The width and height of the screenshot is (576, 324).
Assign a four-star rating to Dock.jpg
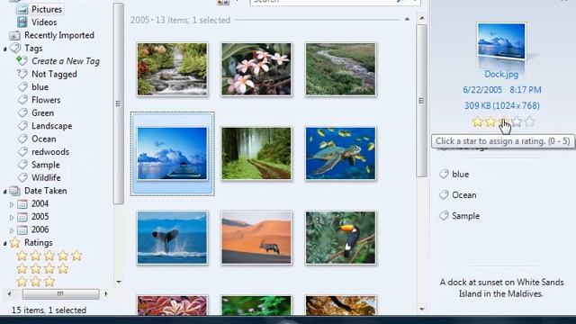click(x=517, y=122)
